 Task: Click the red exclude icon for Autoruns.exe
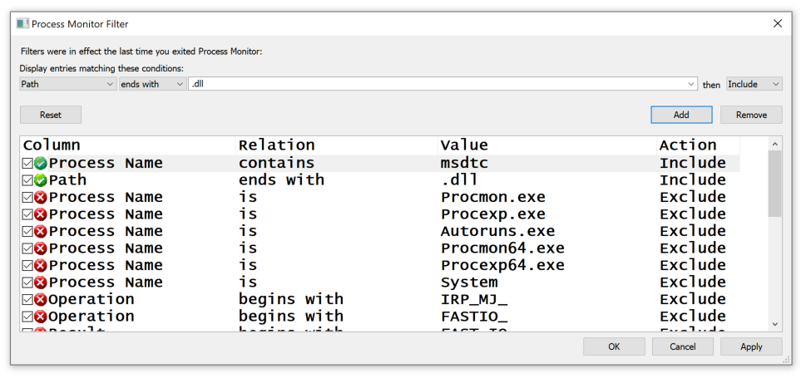pos(41,232)
